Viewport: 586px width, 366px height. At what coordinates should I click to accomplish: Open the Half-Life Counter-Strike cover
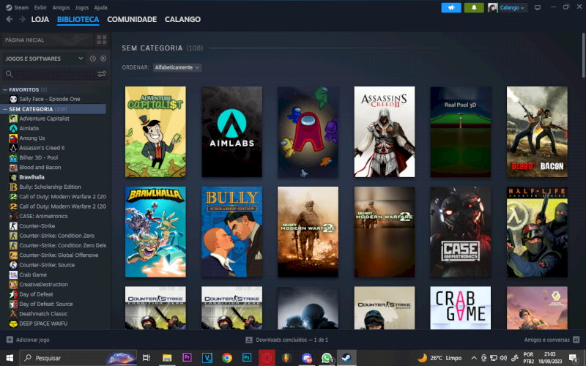coord(537,232)
